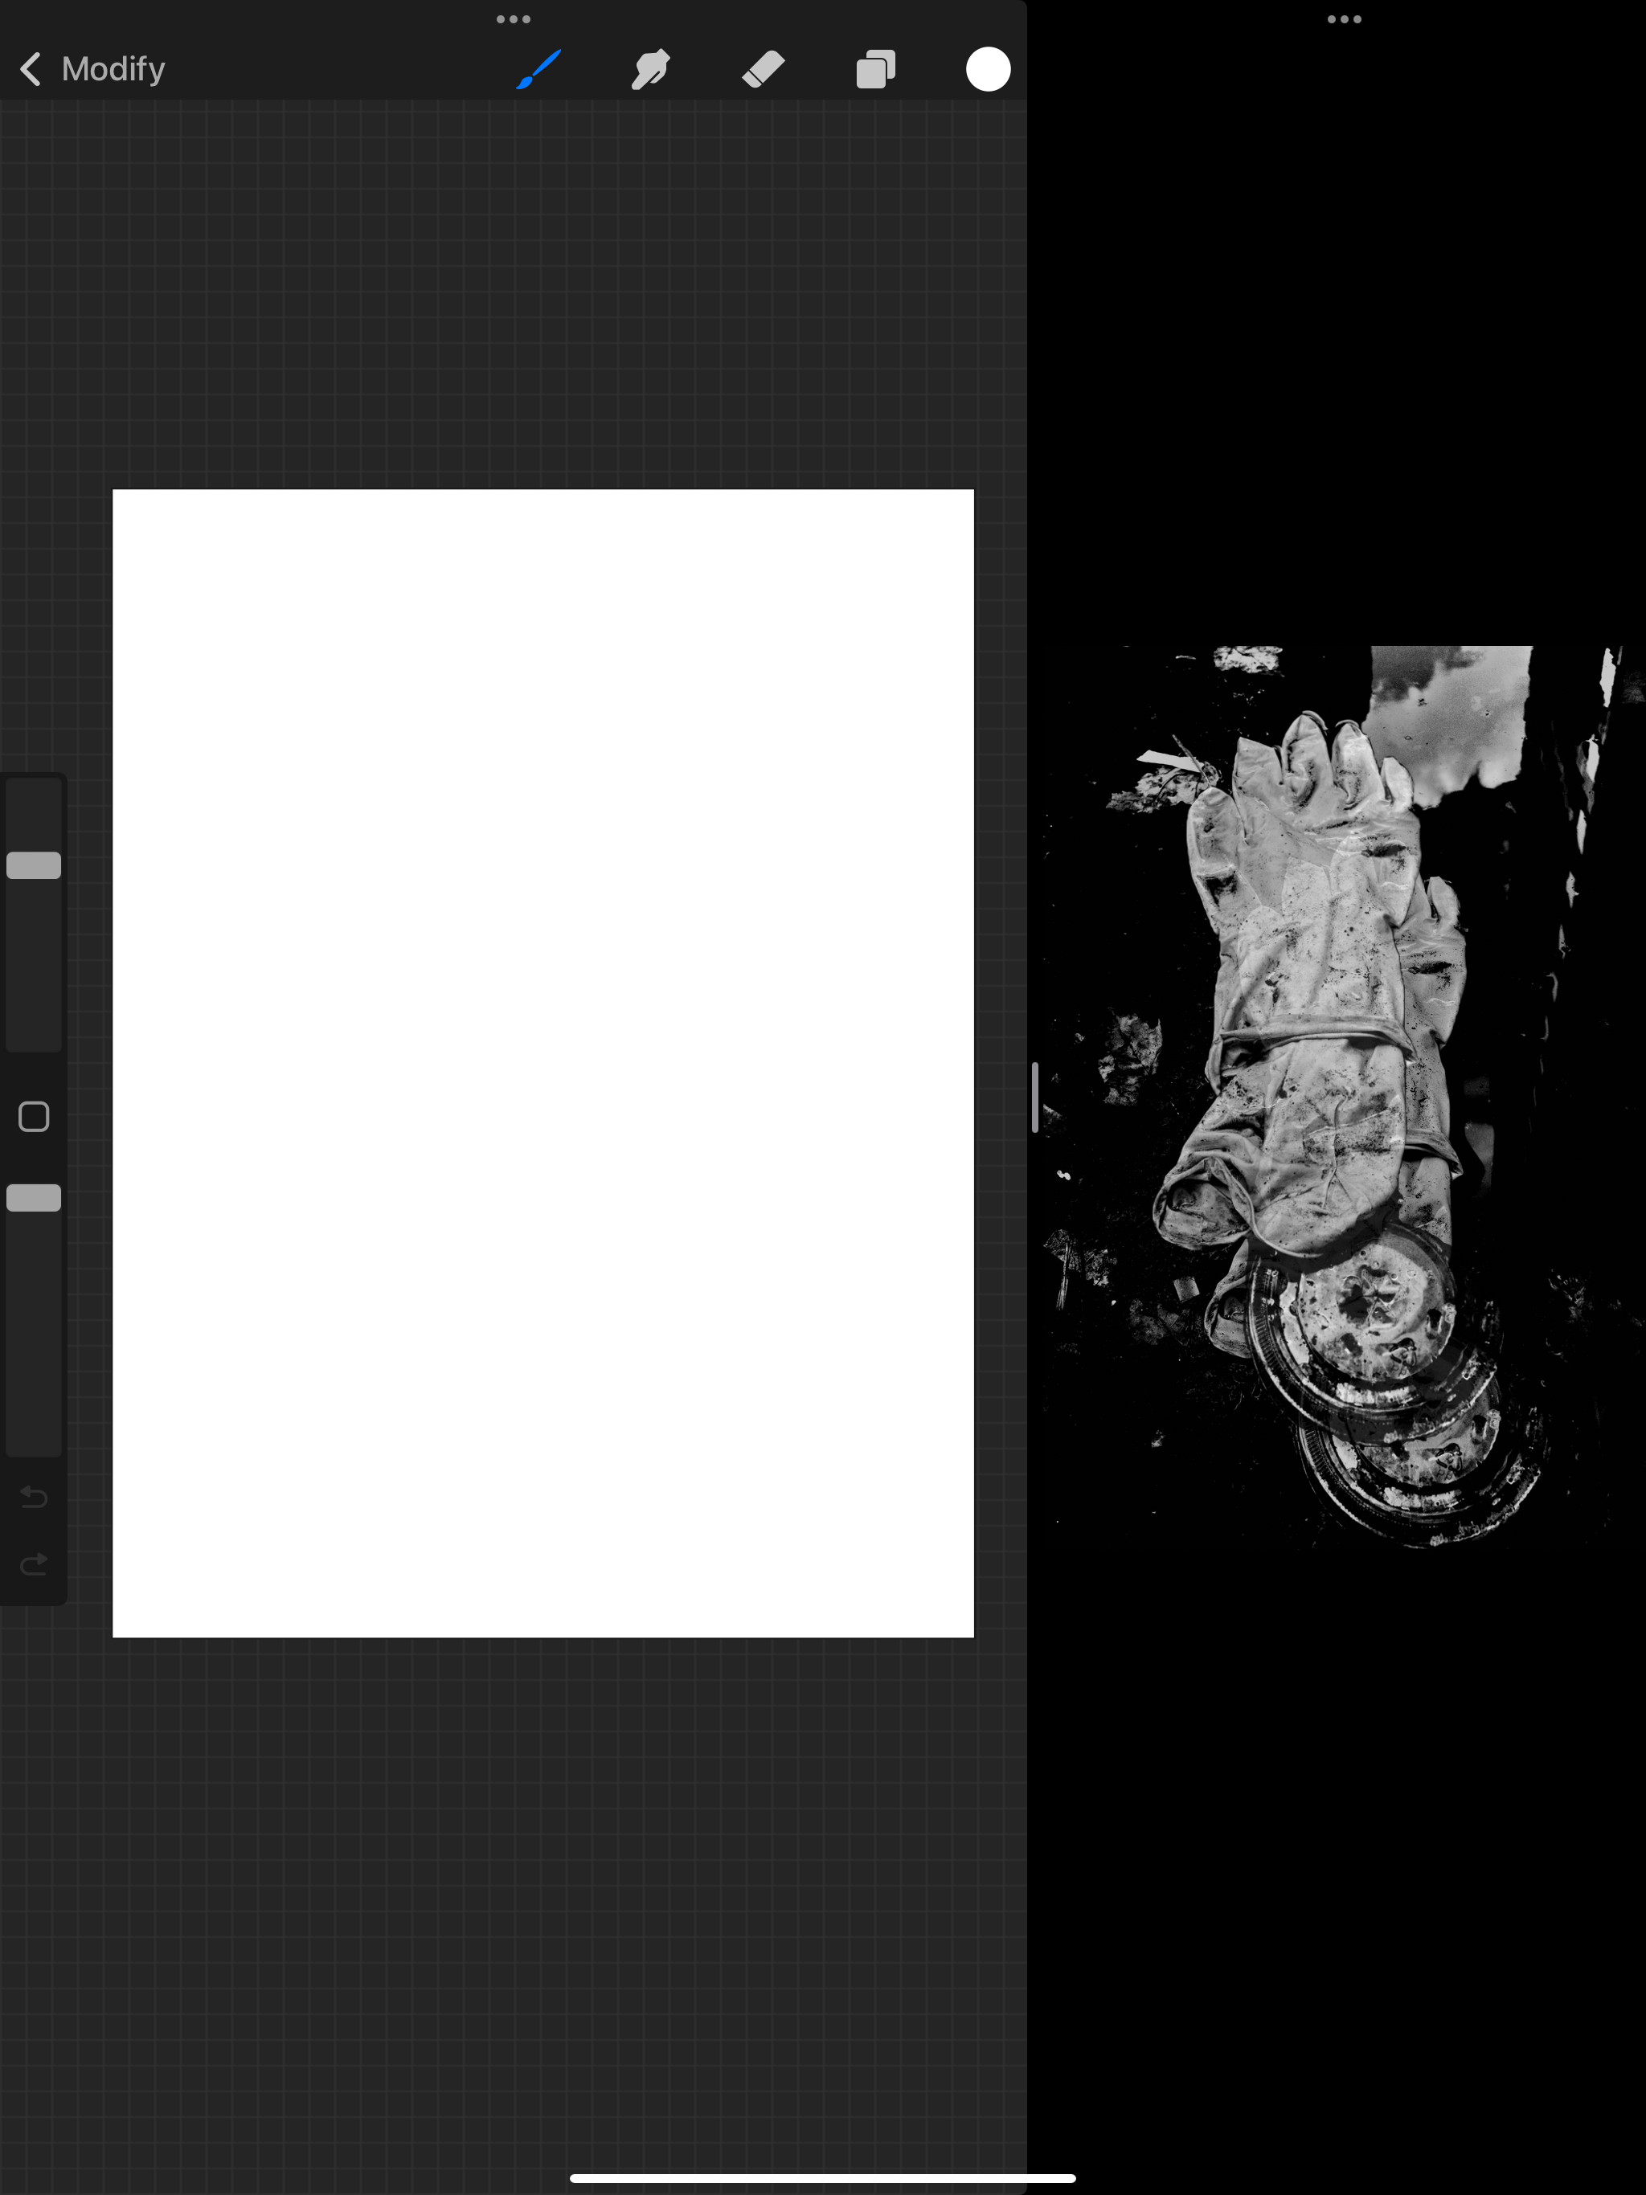Screen dimensions: 1646x2195
Task: Tap the white drawing canvas
Action: (x=543, y=1063)
